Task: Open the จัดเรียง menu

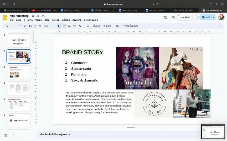Action: coord(55,20)
